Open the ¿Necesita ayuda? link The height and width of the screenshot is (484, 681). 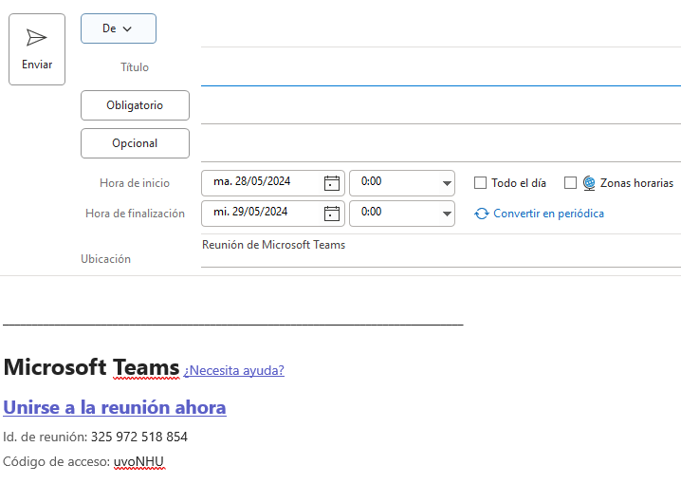tap(234, 370)
